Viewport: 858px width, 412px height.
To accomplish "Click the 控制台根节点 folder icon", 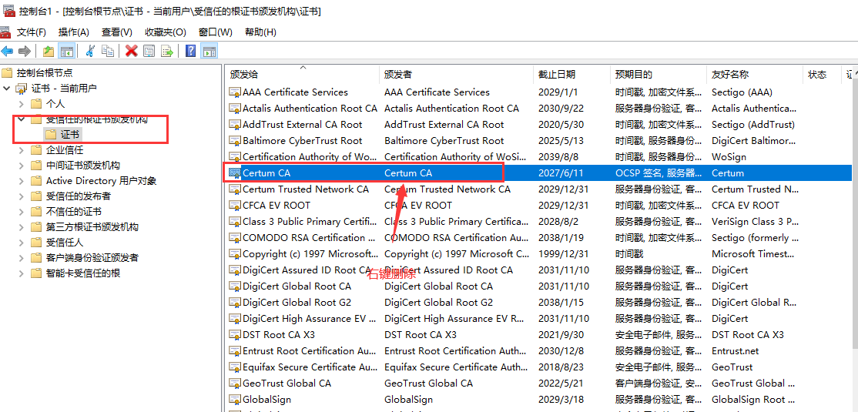I will (7, 72).
